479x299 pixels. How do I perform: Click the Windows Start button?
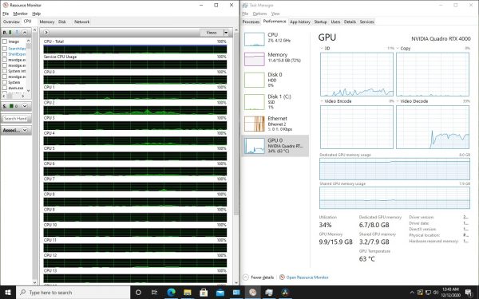click(8, 293)
